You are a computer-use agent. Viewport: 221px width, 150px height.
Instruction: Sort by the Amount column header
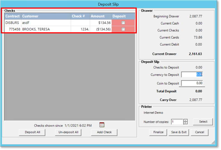(100, 16)
